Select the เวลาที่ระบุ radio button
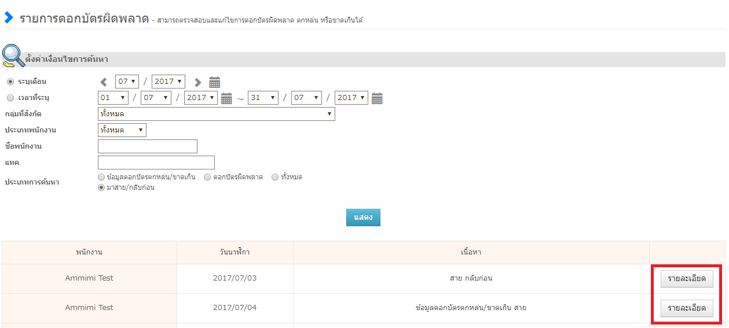This screenshot has height=328, width=729. pos(10,98)
